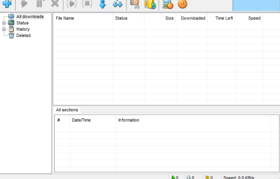Click the Date/Time log column header
This screenshot has width=280, height=179.
tap(93, 120)
